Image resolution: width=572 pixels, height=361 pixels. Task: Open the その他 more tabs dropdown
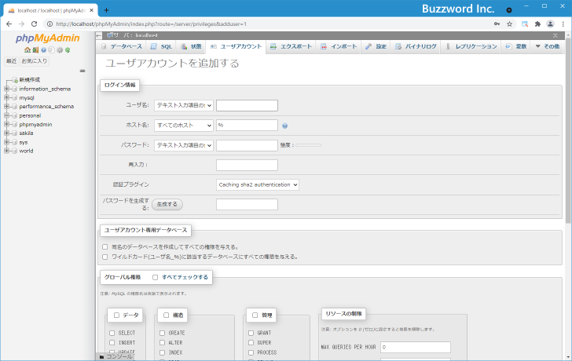pyautogui.click(x=547, y=46)
